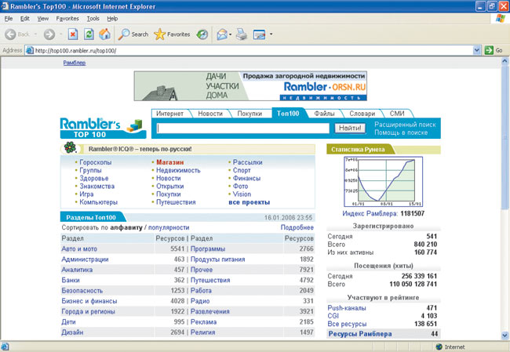Open the History clock icon
The width and height of the screenshot is (510, 352).
pyautogui.click(x=202, y=34)
